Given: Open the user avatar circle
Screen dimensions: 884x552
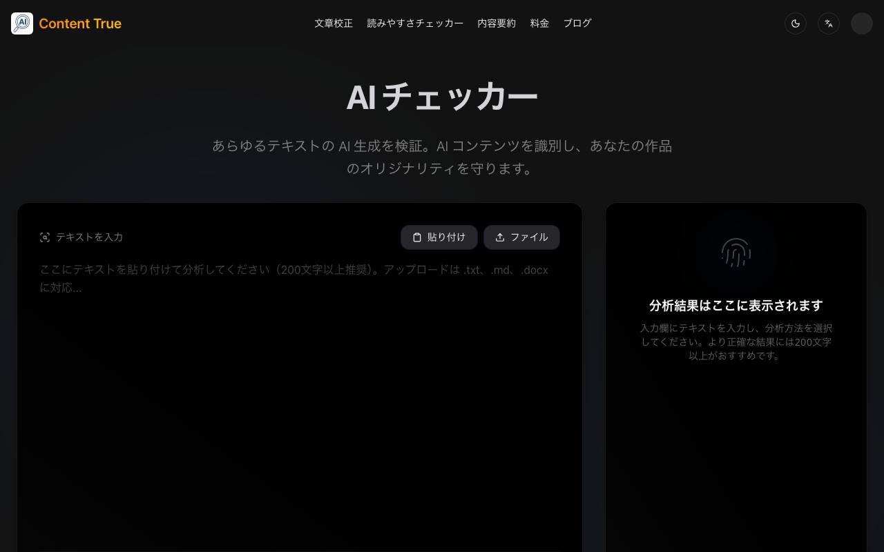Looking at the screenshot, I should (862, 23).
